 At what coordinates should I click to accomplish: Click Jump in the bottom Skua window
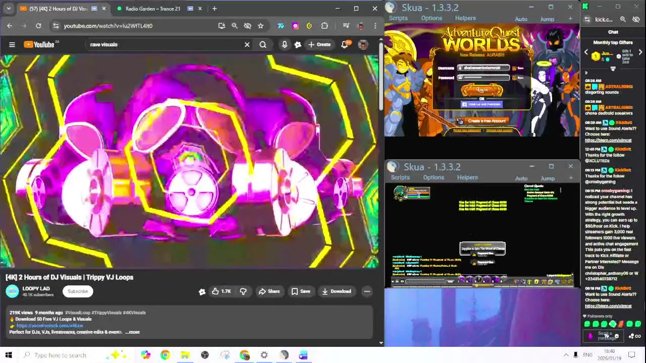548,178
